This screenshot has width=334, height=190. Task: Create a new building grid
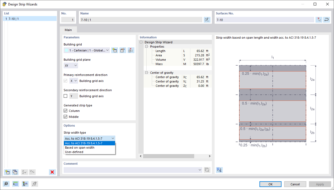(115, 50)
